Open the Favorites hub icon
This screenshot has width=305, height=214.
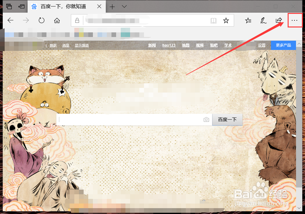point(248,20)
